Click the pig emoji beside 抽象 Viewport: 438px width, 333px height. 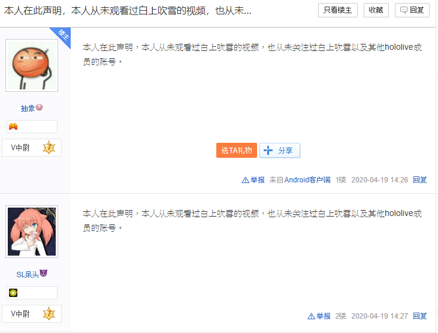tap(40, 107)
